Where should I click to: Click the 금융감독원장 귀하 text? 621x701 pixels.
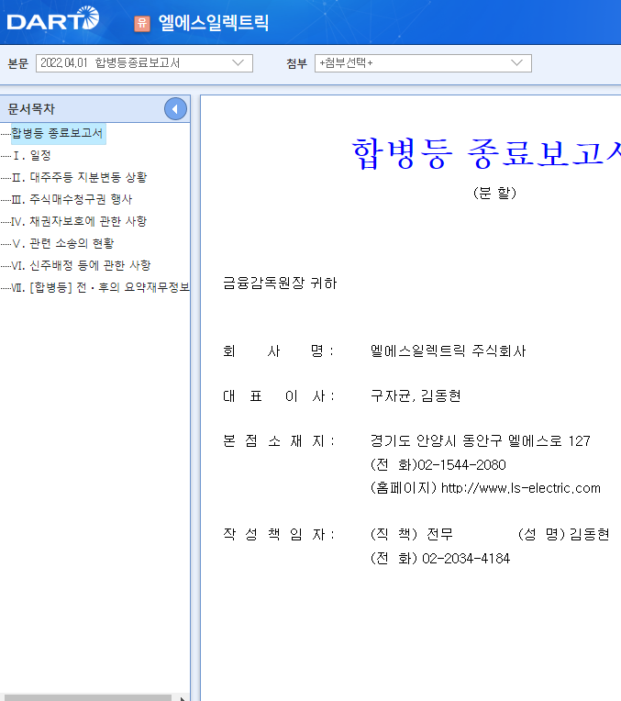tap(280, 283)
